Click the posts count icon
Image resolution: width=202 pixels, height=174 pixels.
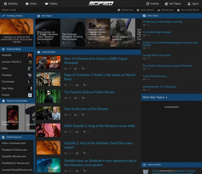click(x=119, y=10)
